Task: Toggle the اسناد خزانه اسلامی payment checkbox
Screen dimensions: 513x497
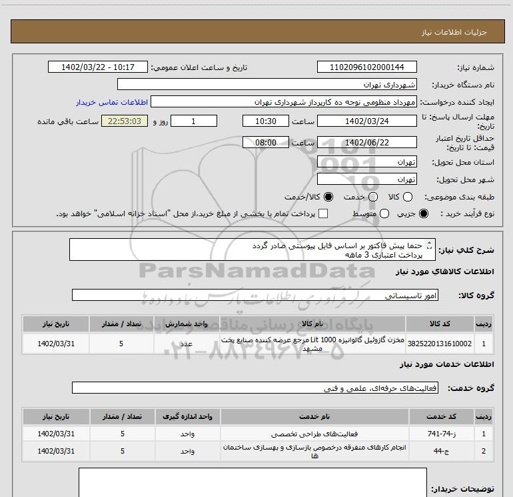Action: [x=323, y=213]
